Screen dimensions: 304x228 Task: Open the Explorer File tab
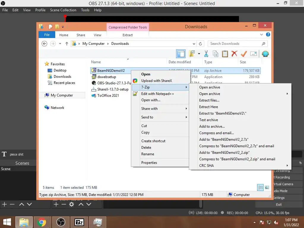pyautogui.click(x=47, y=35)
